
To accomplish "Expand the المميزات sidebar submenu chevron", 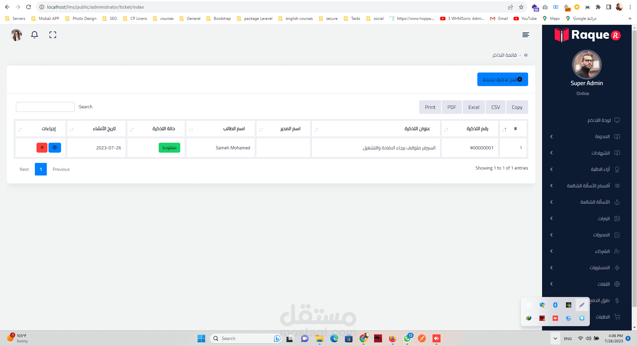I will tap(551, 235).
